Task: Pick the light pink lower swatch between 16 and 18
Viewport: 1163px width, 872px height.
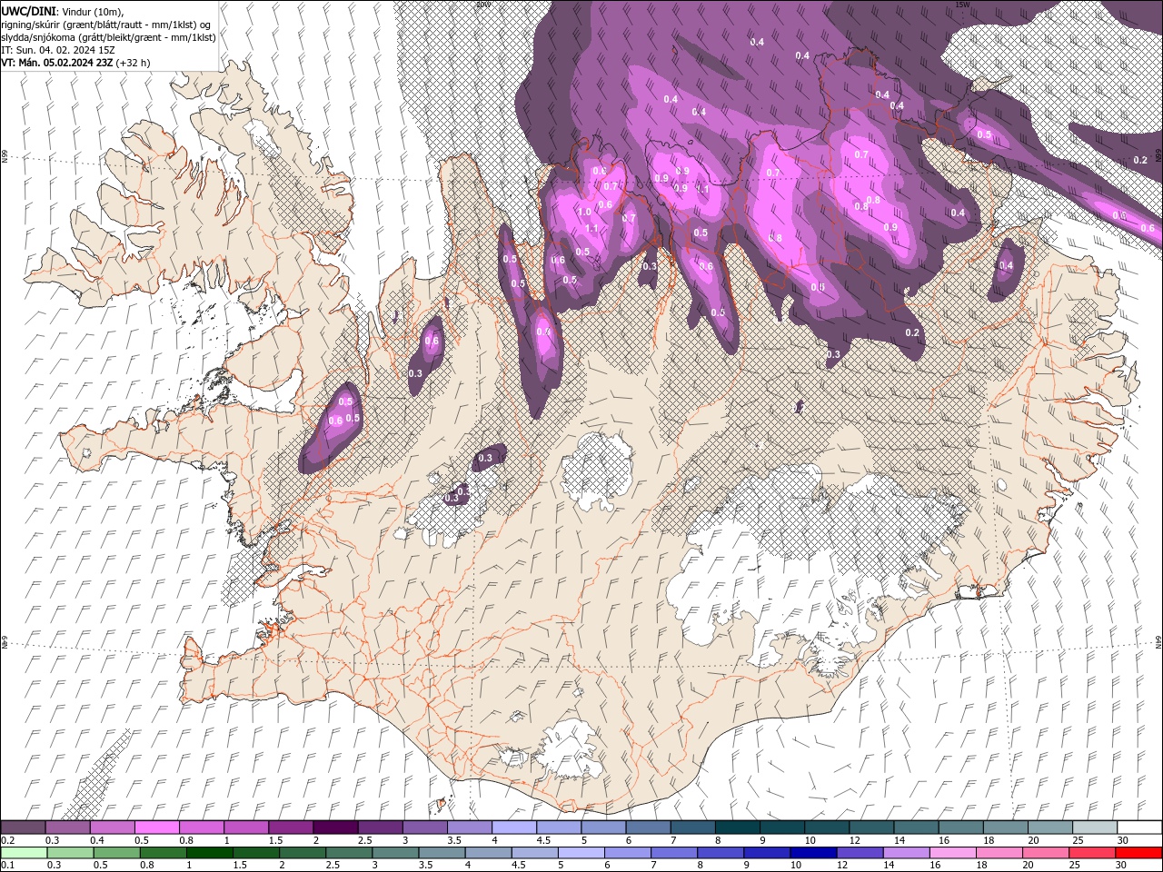Action: click(953, 853)
